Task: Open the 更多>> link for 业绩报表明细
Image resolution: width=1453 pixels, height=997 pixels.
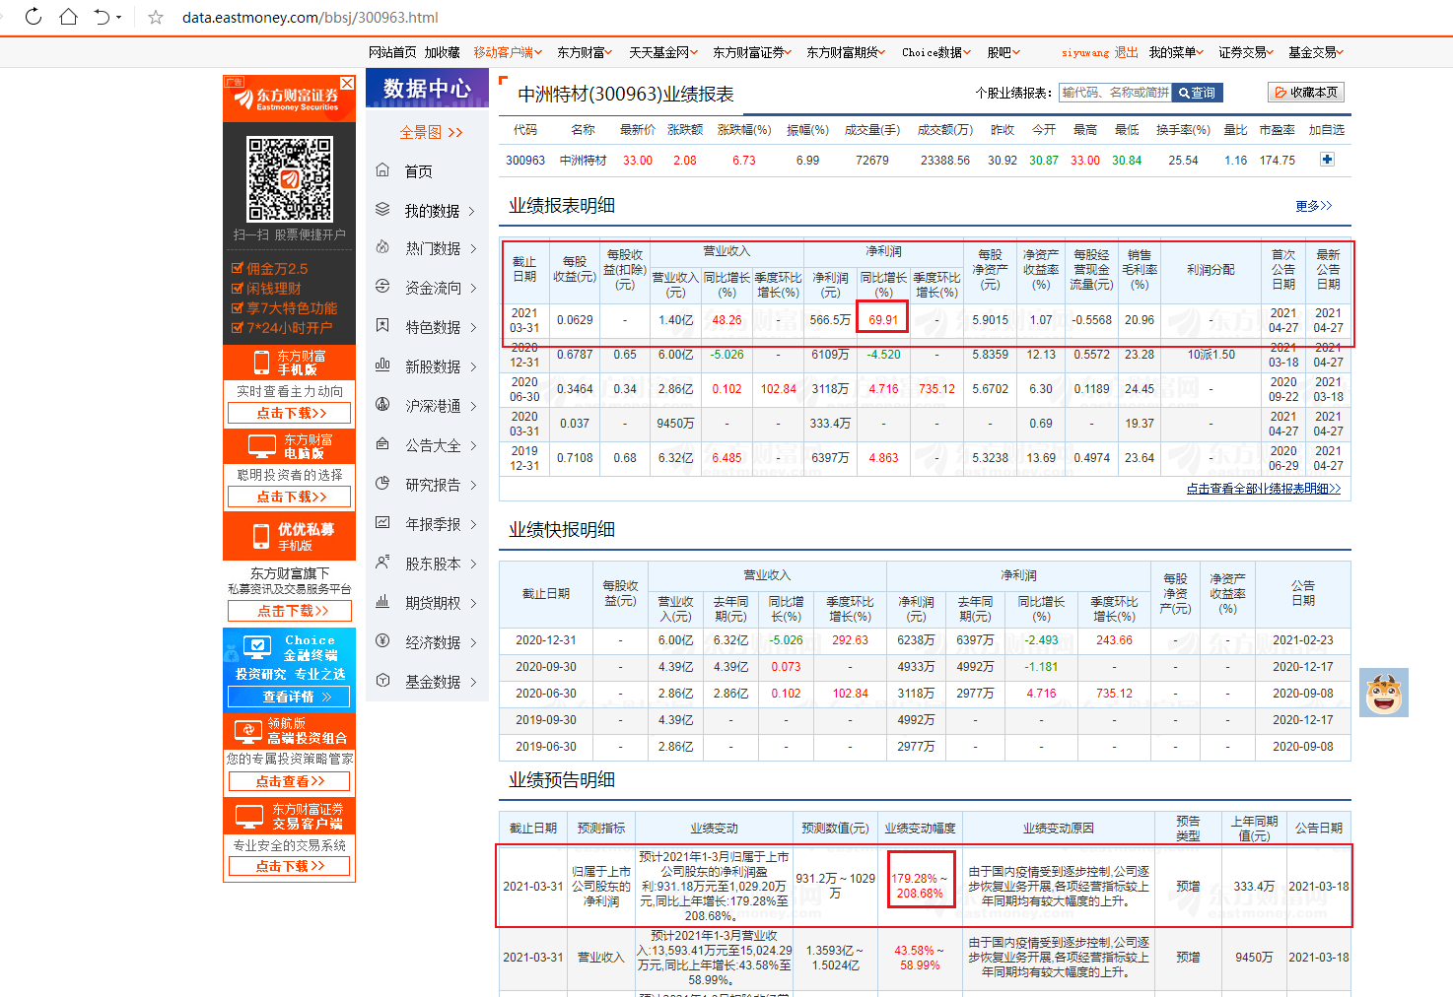Action: [1314, 206]
